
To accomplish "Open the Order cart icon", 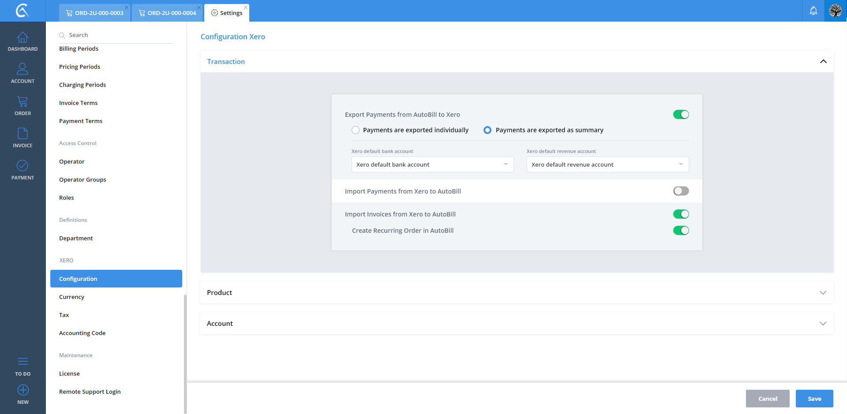I will tap(22, 102).
